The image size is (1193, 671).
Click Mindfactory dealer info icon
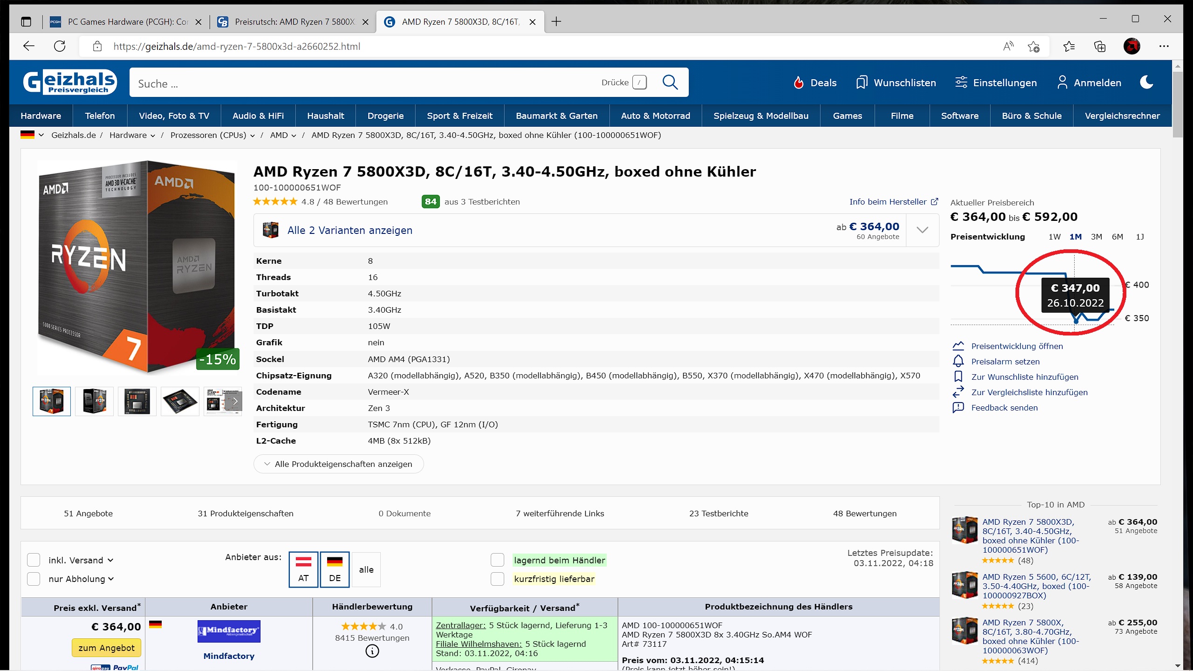click(x=372, y=651)
